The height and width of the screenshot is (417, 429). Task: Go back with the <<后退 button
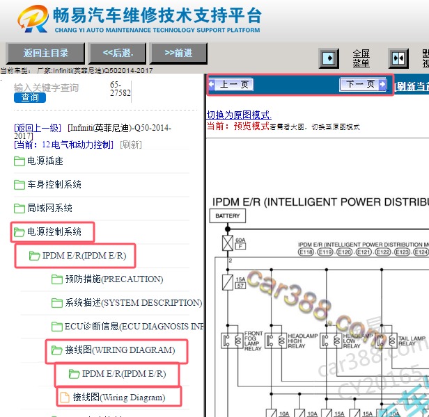[x=118, y=53]
